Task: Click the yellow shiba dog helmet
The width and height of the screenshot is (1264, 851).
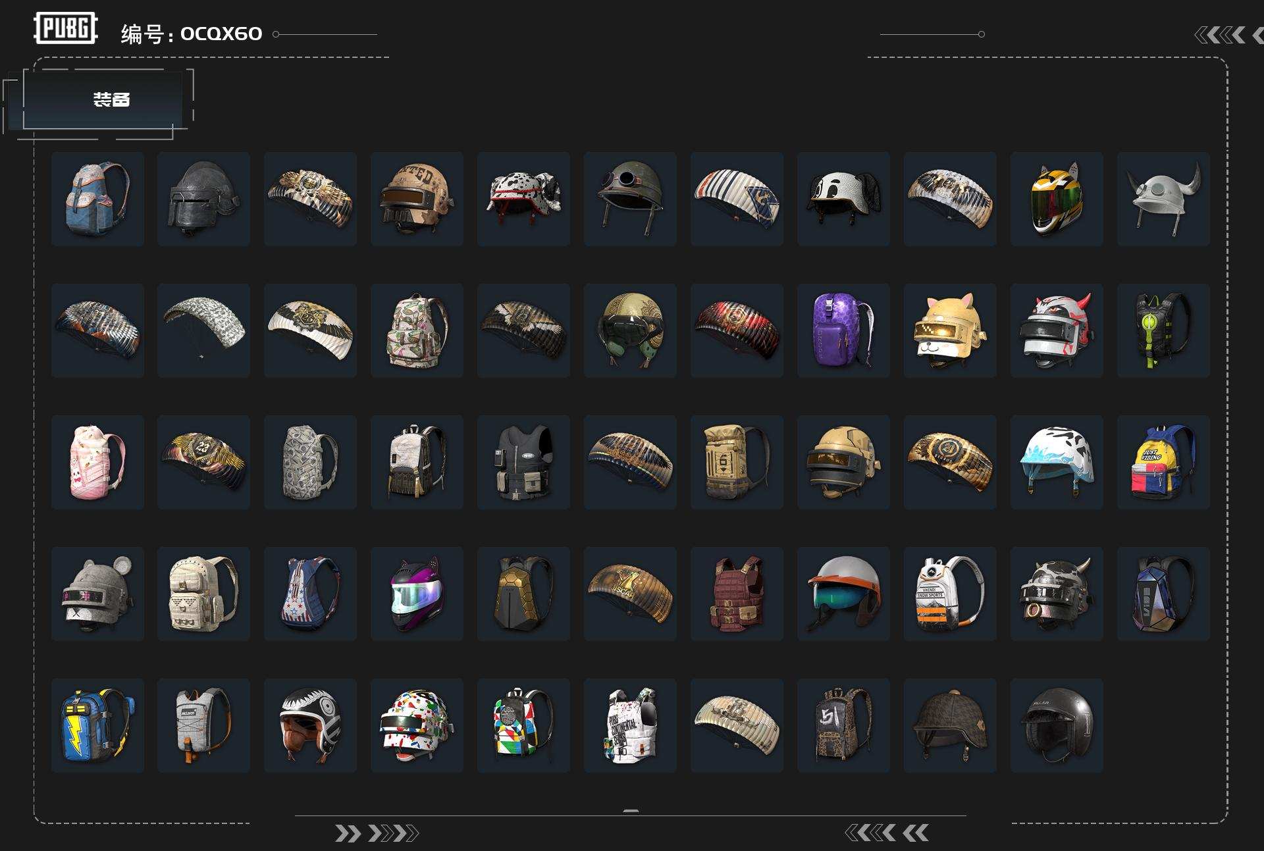Action: [951, 330]
